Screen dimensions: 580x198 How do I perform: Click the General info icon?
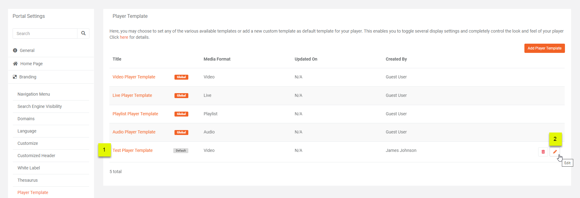[15, 50]
